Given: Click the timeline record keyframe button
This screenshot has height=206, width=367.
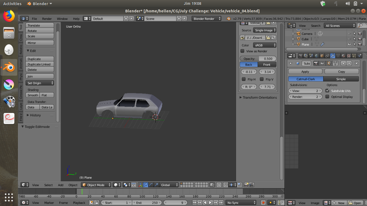Looking at the screenshot, I should coord(263,203).
